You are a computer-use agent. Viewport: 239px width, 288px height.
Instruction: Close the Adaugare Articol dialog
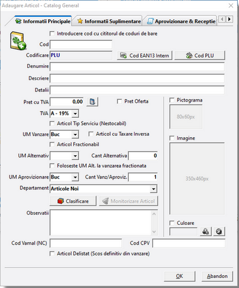[231, 5]
